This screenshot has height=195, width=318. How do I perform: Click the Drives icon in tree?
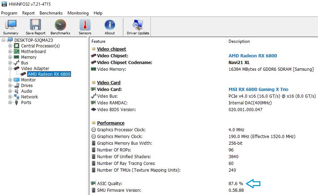click(x=17, y=86)
